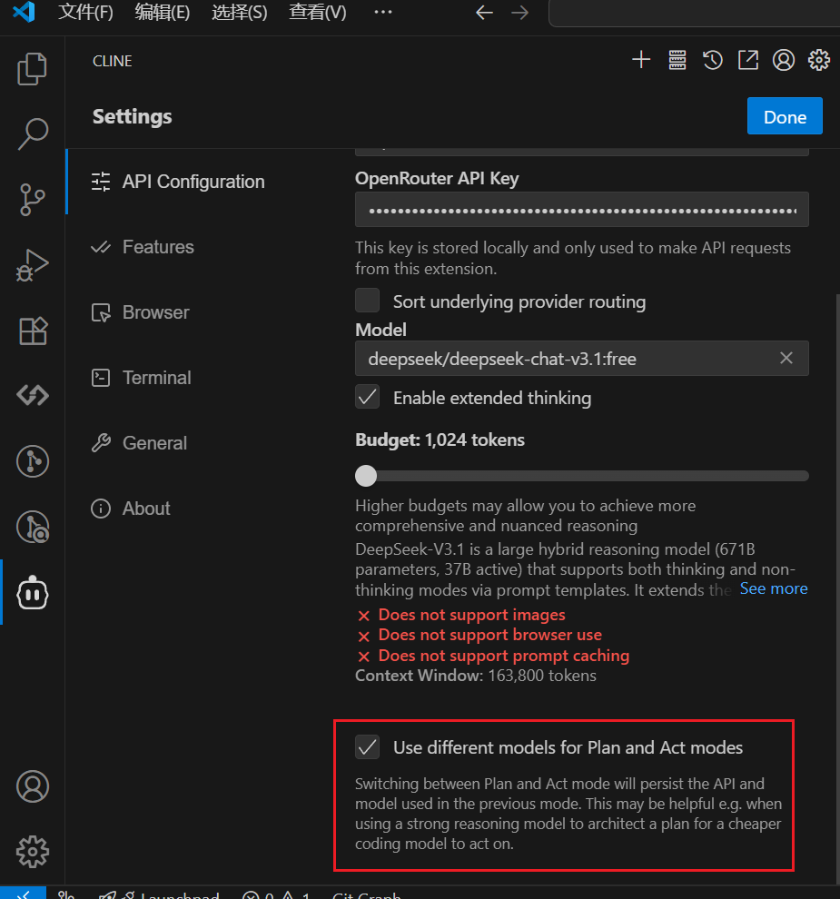Open the Explorer view in activity bar
840x899 pixels.
[32, 69]
